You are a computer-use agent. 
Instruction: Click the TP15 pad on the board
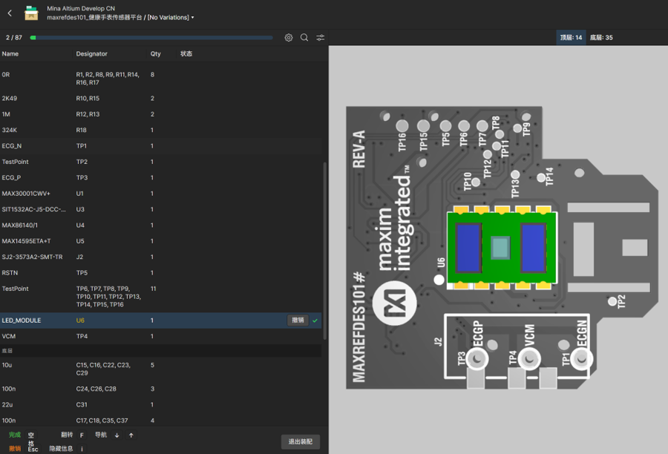point(423,126)
